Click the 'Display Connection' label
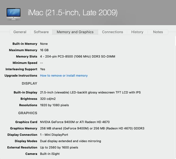This screenshot has height=159, width=176. 22,135
